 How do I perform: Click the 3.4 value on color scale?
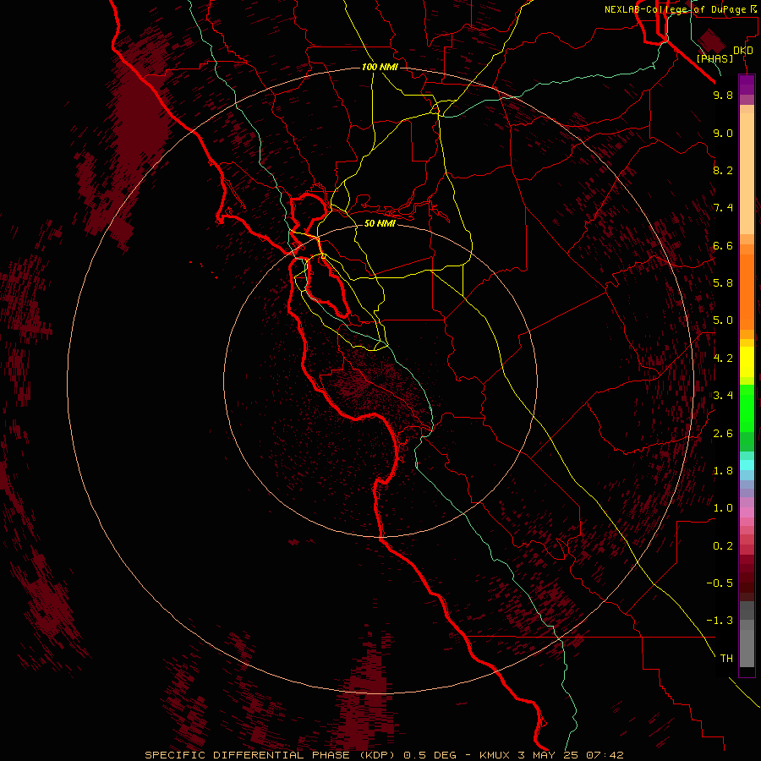(x=723, y=396)
